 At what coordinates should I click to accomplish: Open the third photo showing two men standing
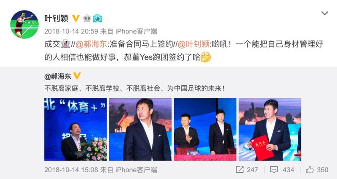[x=205, y=129]
